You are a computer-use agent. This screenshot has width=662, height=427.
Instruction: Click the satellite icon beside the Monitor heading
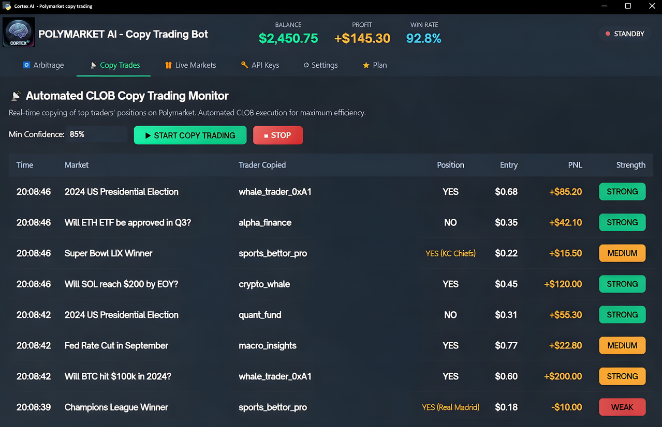pyautogui.click(x=16, y=96)
